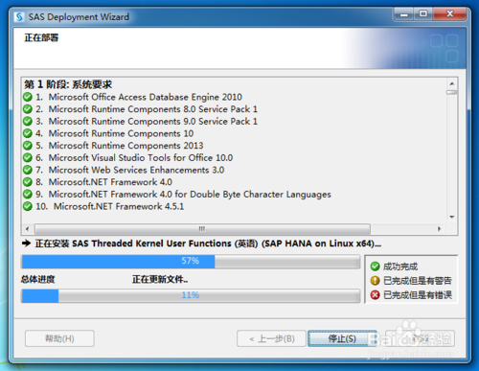
Task: Click yellow warning 已完成但是有警告 legend icon
Action: [375, 281]
